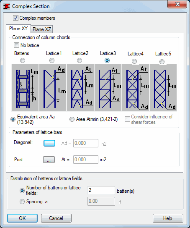Select the Battens radio button
190x228 pixels.
(23, 60)
